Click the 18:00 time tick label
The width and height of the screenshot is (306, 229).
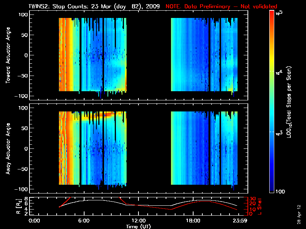193,221
